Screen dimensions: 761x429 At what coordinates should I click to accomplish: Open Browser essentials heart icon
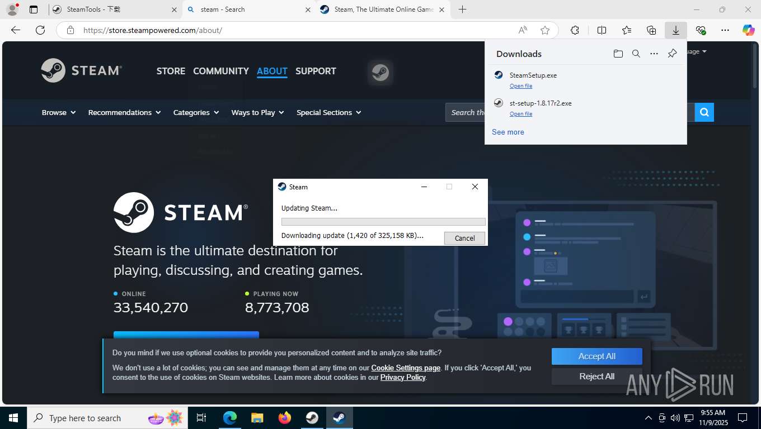701,30
